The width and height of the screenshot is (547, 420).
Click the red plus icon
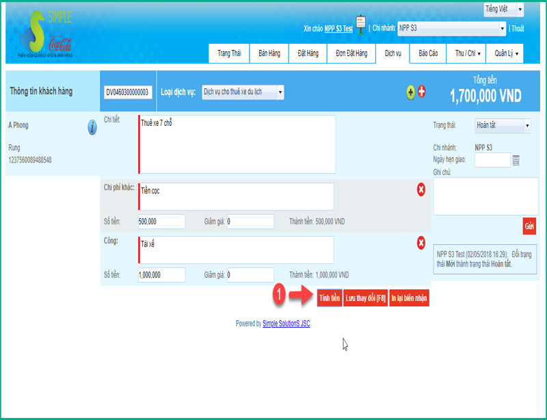[421, 92]
